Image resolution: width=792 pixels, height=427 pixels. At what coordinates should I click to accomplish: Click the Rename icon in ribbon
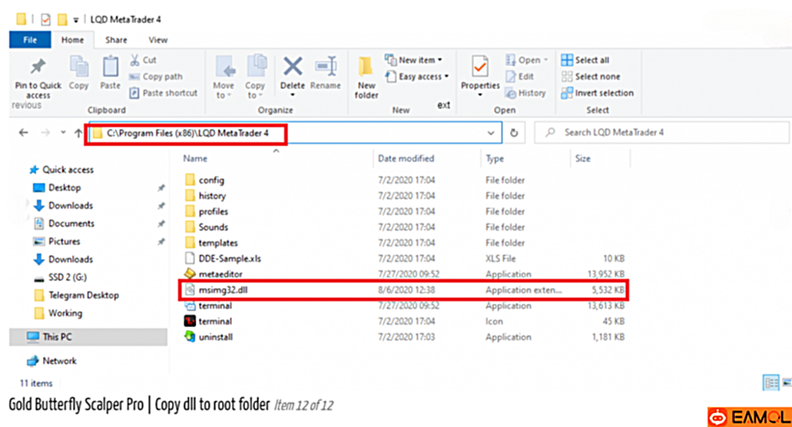coord(326,68)
